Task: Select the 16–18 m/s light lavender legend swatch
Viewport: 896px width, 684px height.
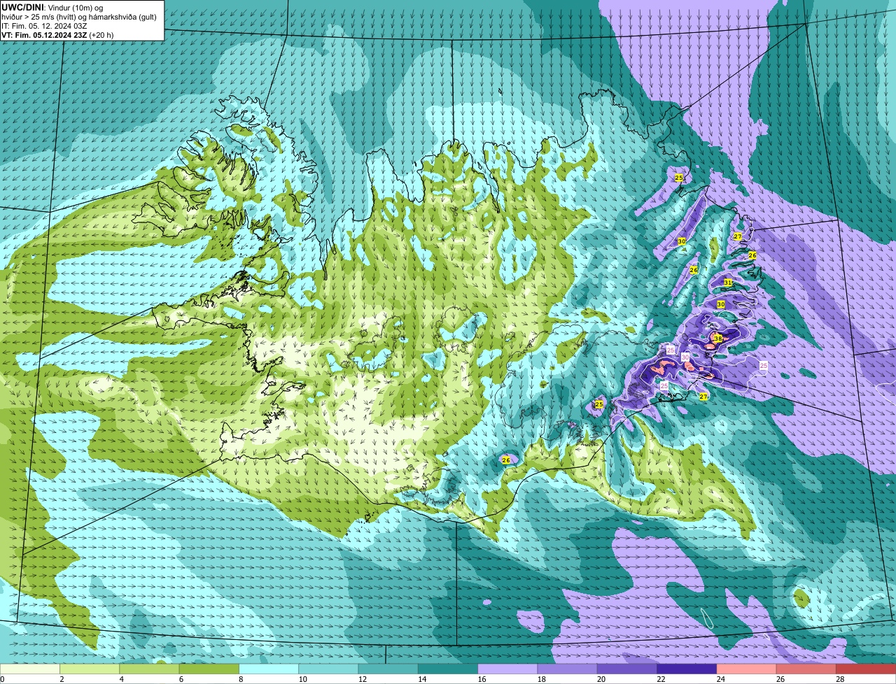Action: click(x=507, y=669)
